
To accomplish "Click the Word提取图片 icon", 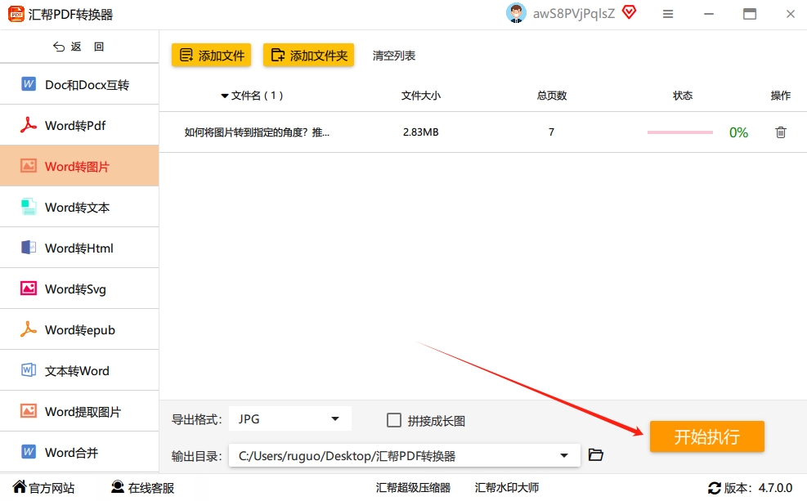I will [x=29, y=411].
